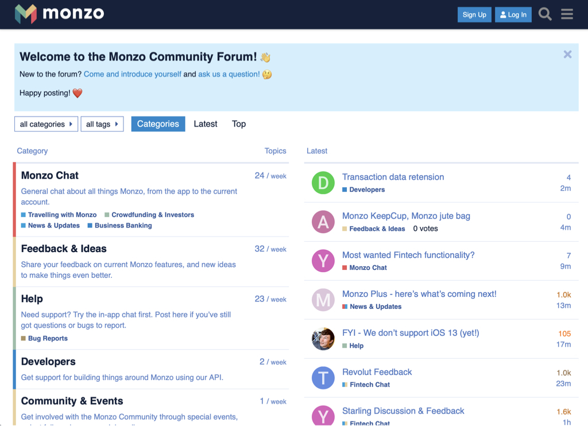Click the T avatar beside Revolut Feedback
Viewport: 588px width, 441px height.
[x=323, y=378]
